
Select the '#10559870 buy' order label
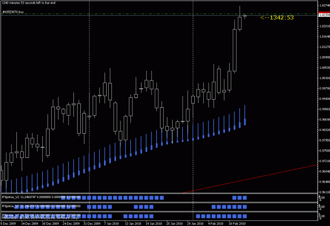click(13, 12)
